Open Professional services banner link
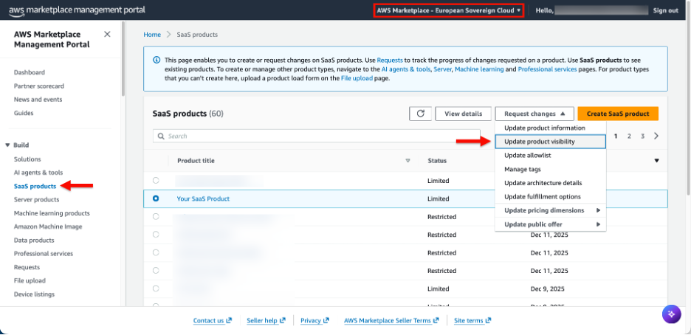This screenshot has width=691, height=335. 547,69
